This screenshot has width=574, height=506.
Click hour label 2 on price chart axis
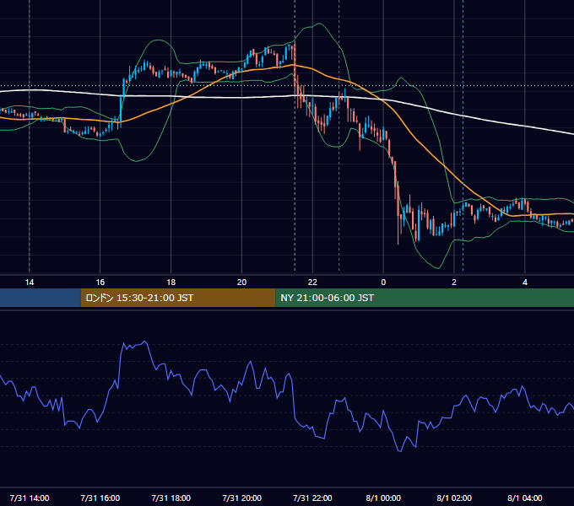coord(454,283)
